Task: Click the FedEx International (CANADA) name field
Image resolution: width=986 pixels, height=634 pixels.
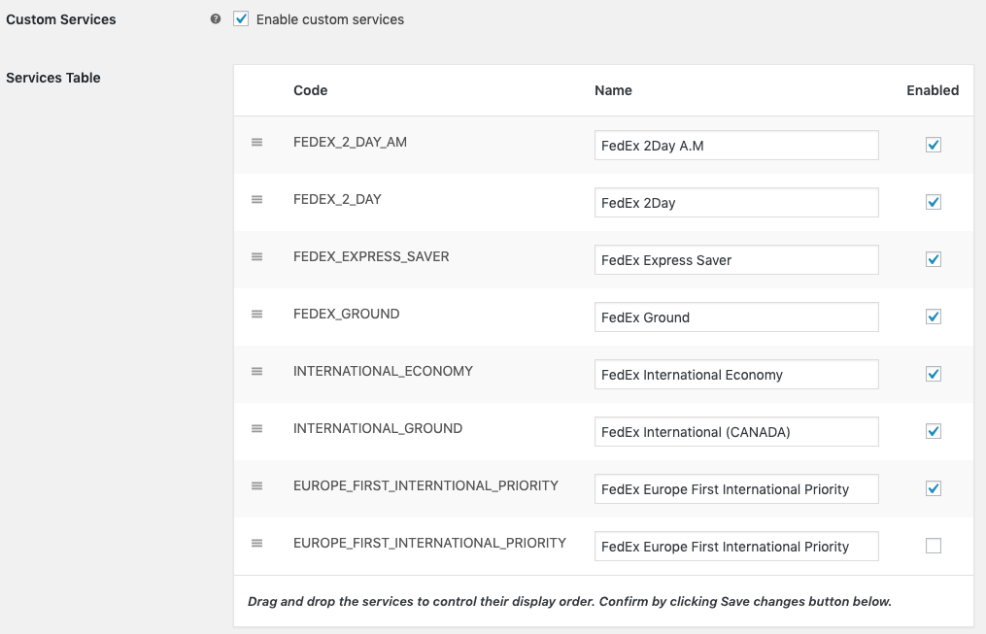Action: (736, 432)
